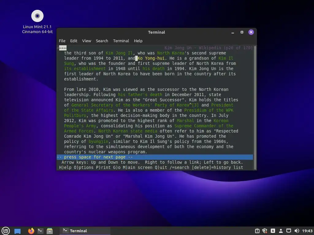Open the Linux Mint 21.1 disc desktop icon

point(37,22)
